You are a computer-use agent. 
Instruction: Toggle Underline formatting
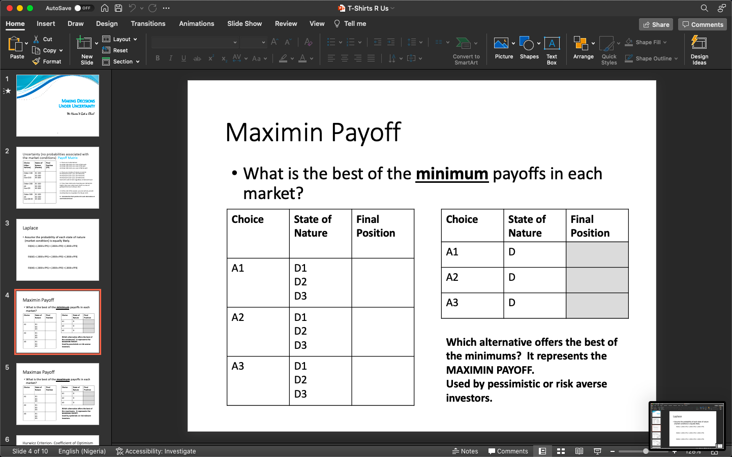(x=184, y=58)
